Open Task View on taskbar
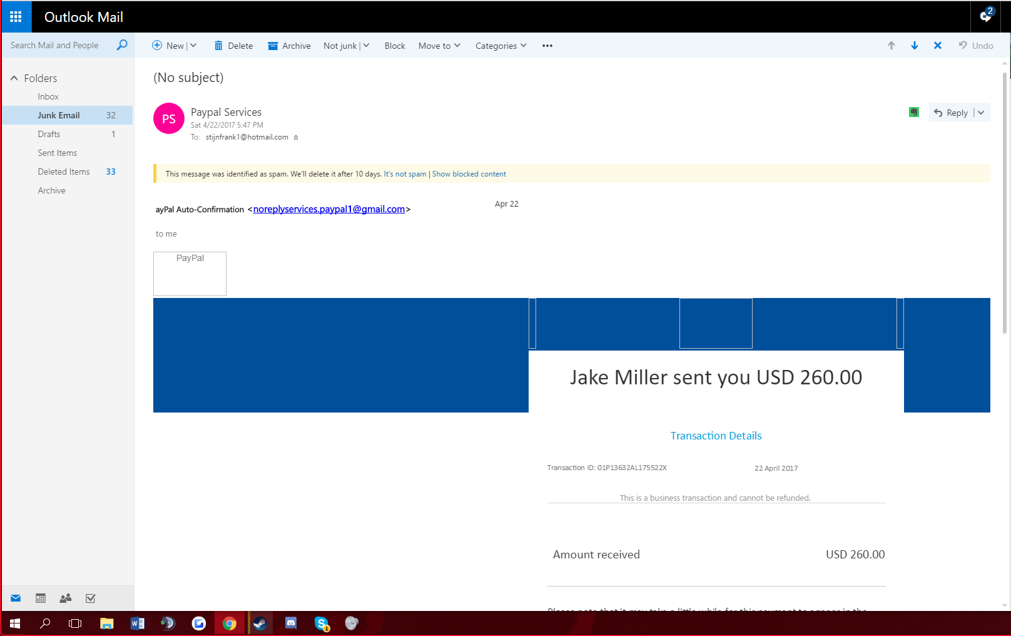 [75, 623]
